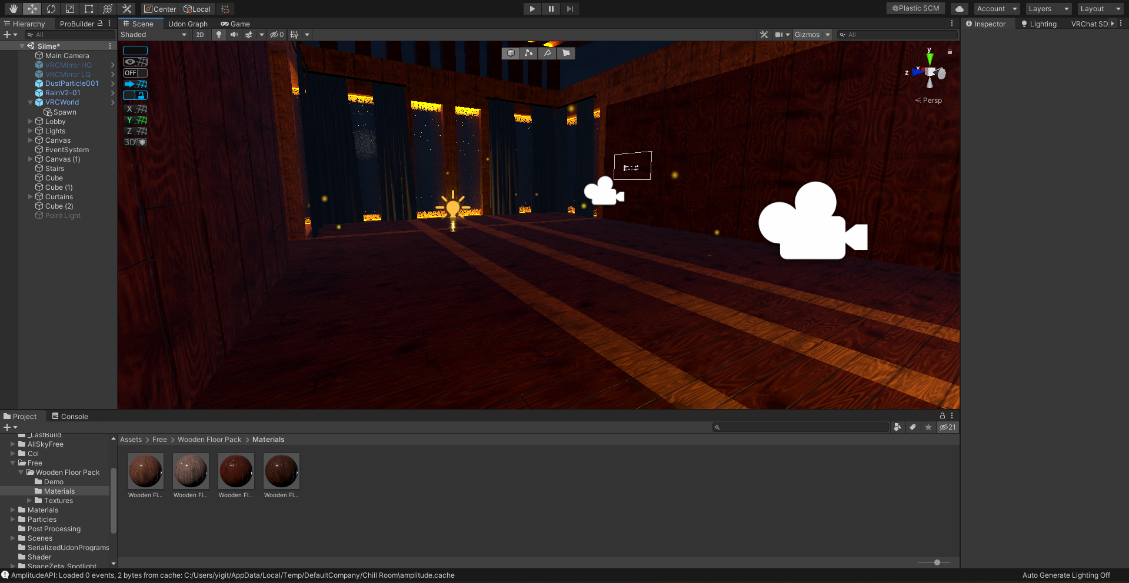Click the Play button
1129x583 pixels.
pos(532,9)
